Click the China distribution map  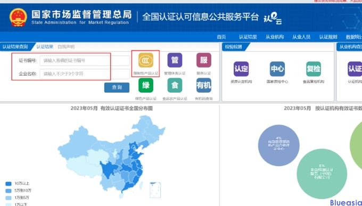(111, 157)
